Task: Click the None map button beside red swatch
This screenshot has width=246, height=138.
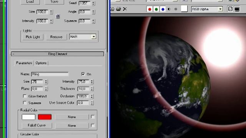Action: tap(72, 117)
